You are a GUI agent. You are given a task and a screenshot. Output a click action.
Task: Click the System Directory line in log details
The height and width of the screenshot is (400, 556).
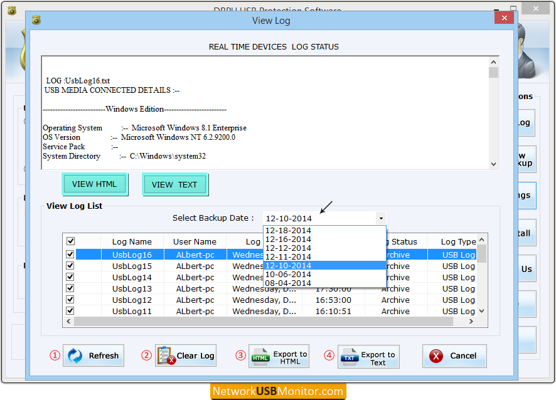point(124,156)
